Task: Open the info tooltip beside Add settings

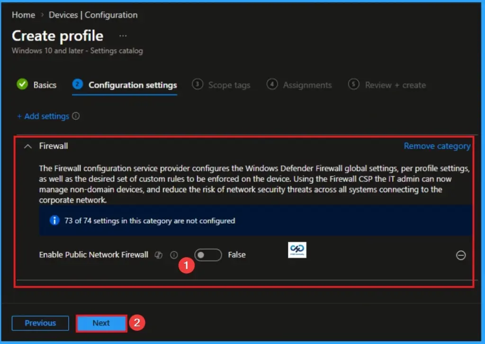Action: pyautogui.click(x=76, y=116)
